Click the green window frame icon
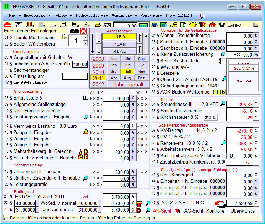 (164, 25)
